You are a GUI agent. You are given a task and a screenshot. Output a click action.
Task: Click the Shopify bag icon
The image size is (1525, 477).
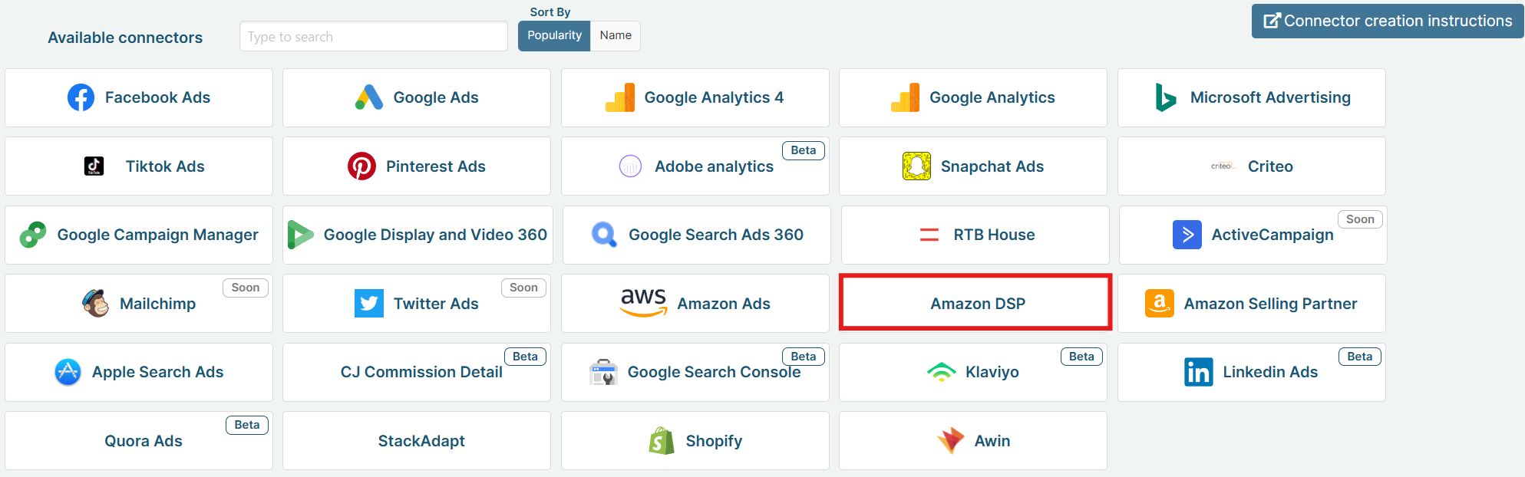[x=662, y=441]
